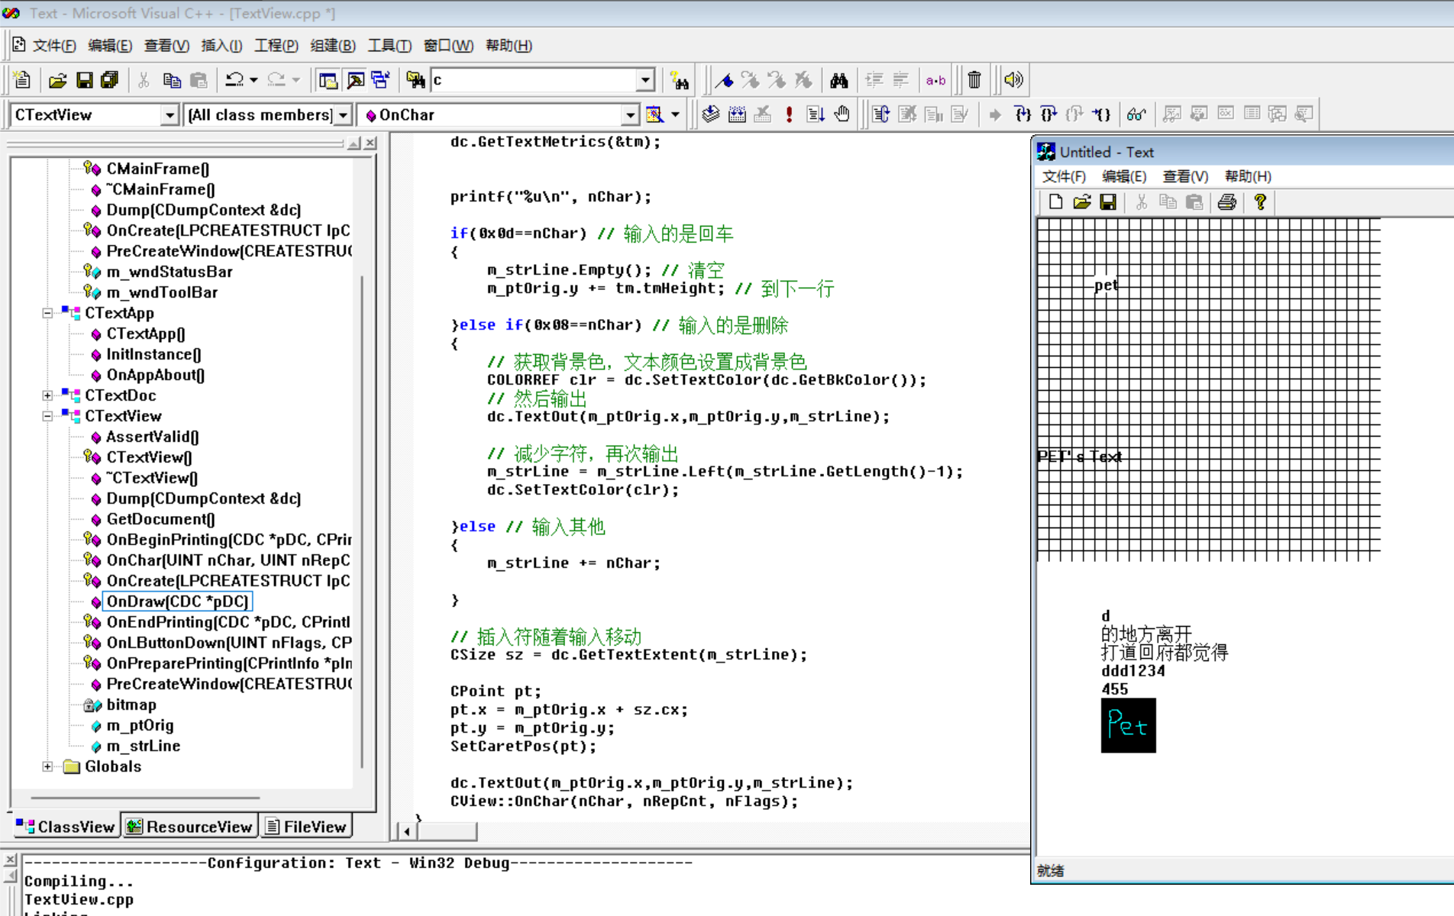
Task: Click the speaker sound icon
Action: coord(1013,79)
